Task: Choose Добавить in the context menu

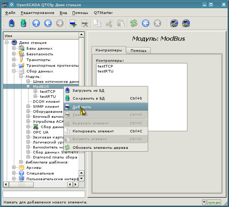Action: [82, 107]
